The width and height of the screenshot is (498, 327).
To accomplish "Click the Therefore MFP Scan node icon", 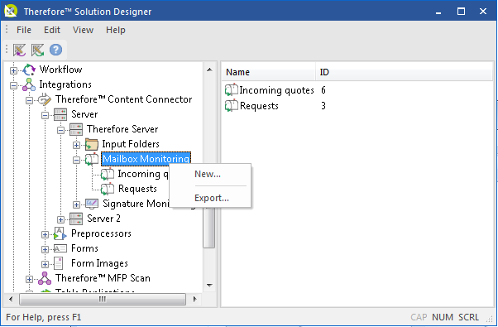I will pos(45,278).
